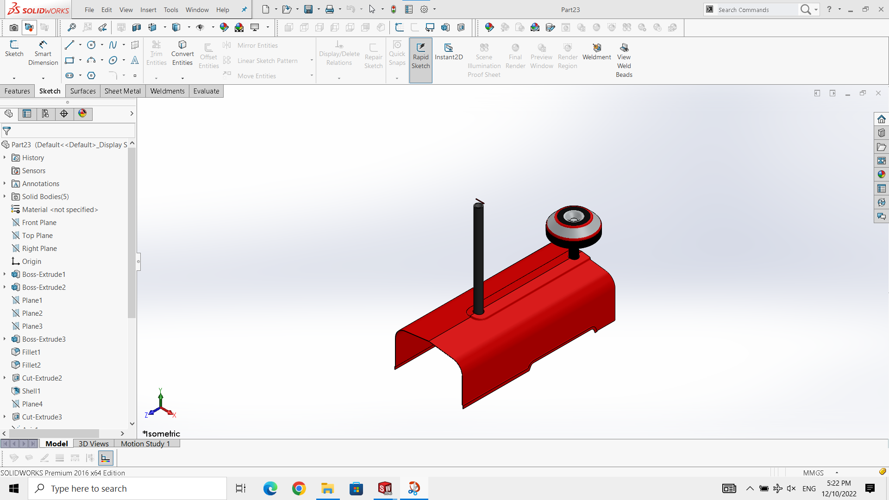
Task: Select Fillet1 in feature tree
Action: tap(31, 352)
